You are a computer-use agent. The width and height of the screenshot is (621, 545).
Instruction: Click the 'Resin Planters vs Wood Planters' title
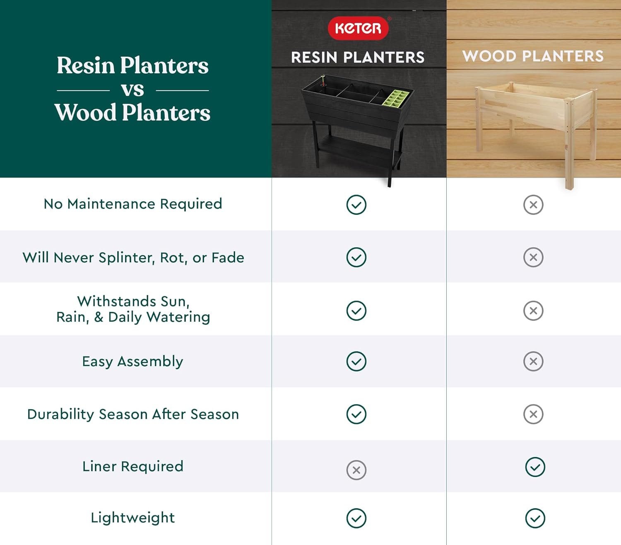(x=132, y=89)
